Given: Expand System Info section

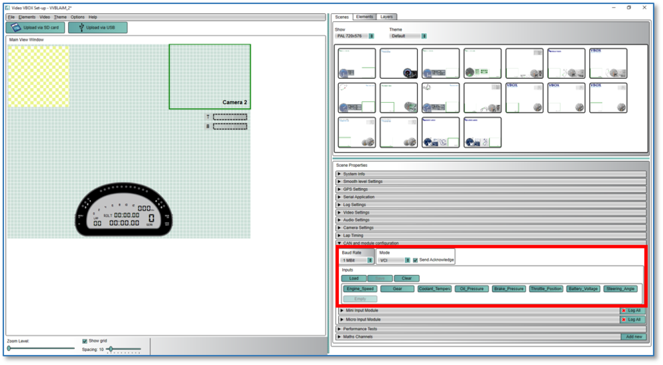Looking at the screenshot, I should pos(491,174).
